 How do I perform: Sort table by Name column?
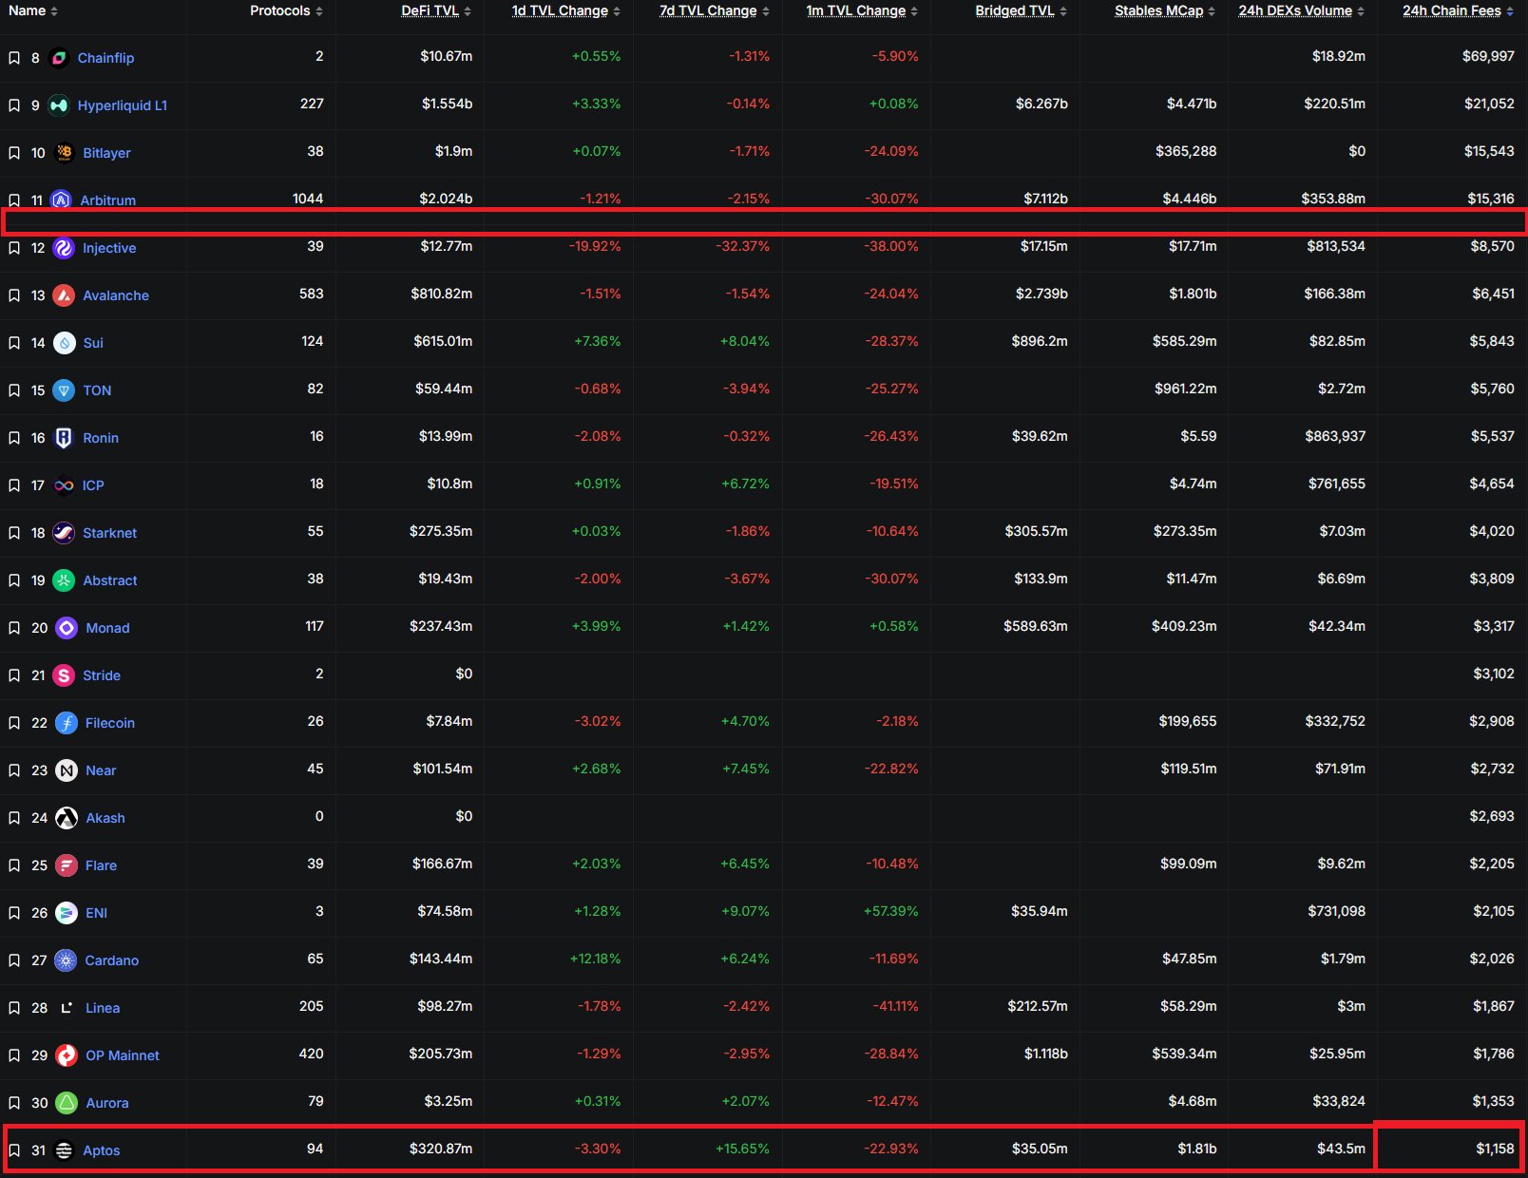pyautogui.click(x=33, y=10)
